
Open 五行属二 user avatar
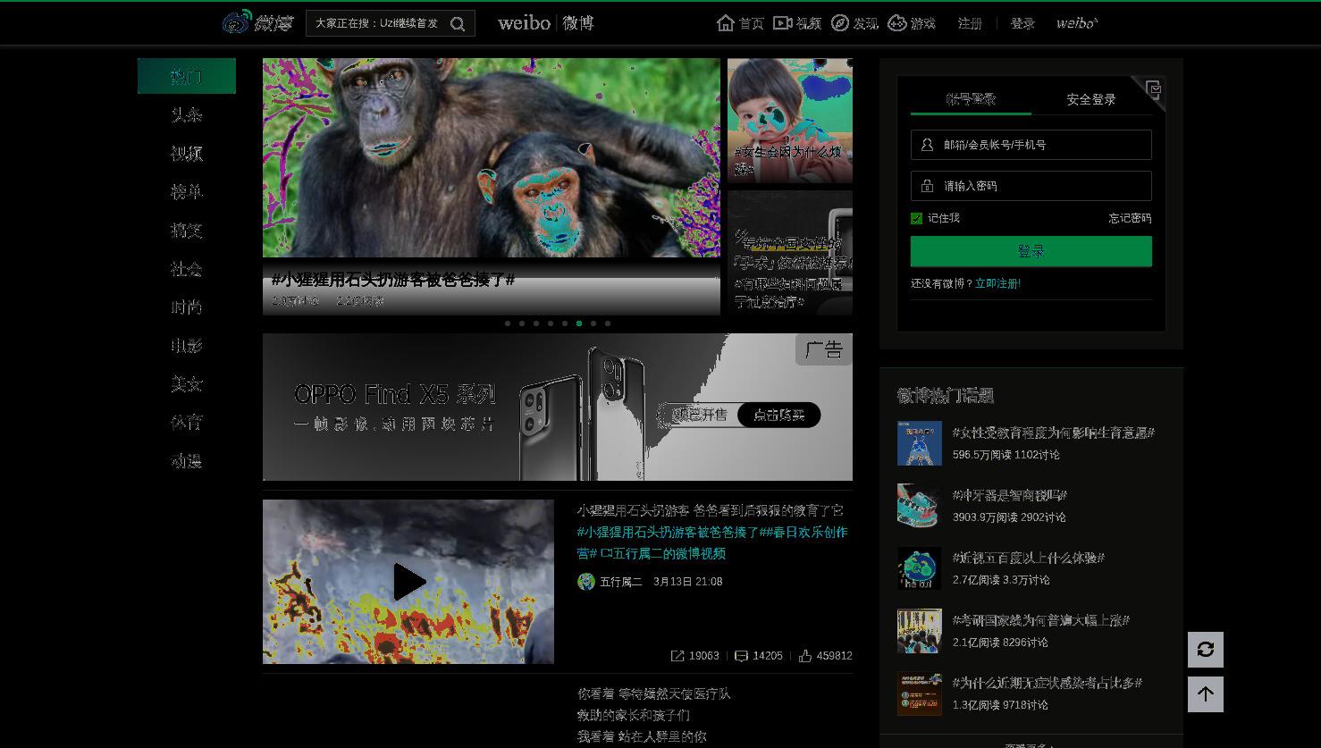pos(586,582)
